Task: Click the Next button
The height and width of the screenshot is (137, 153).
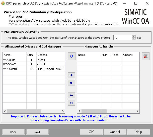Action: [x=37, y=132]
